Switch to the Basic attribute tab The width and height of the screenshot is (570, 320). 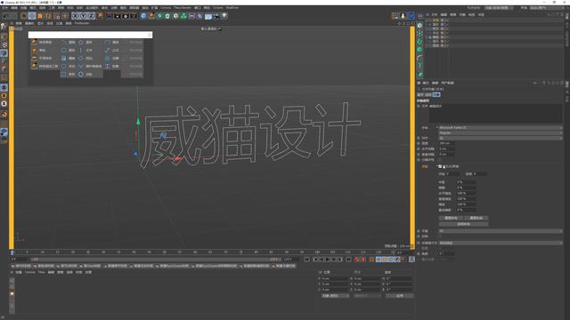pos(421,95)
